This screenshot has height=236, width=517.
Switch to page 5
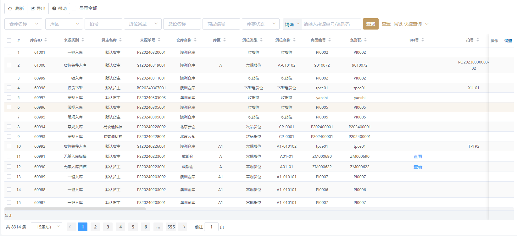point(133,227)
